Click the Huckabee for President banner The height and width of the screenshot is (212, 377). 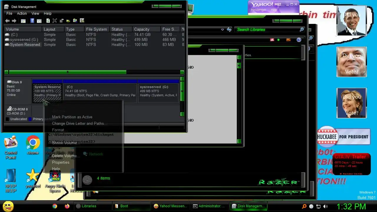click(x=343, y=137)
